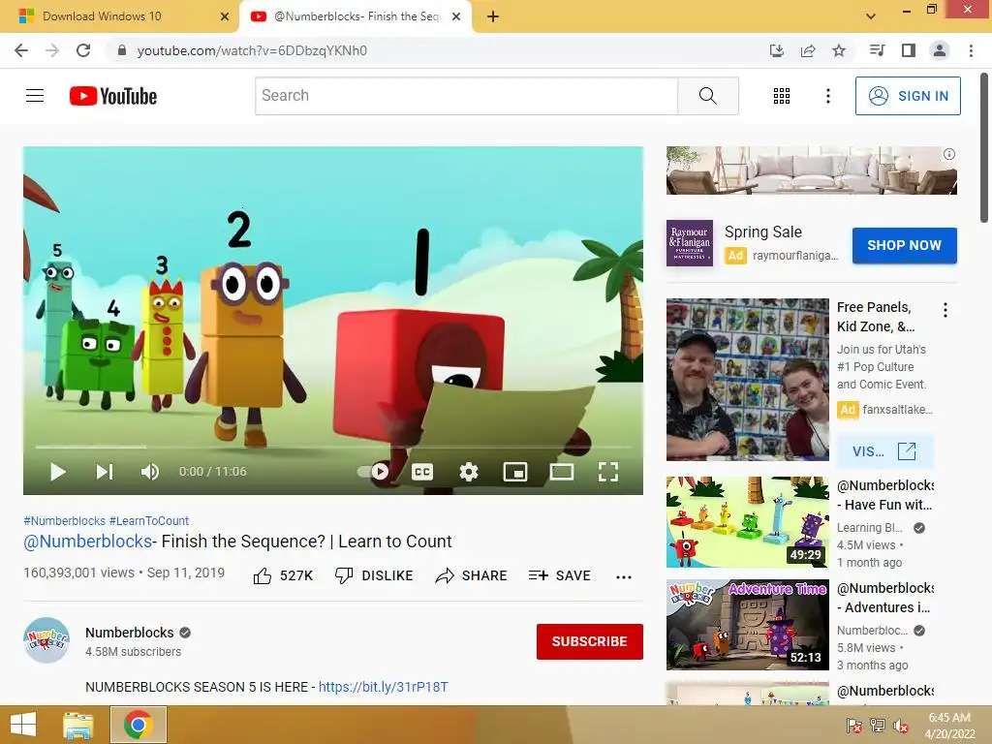Click the search magnifier button
The height and width of the screenshot is (744, 992).
(x=708, y=96)
